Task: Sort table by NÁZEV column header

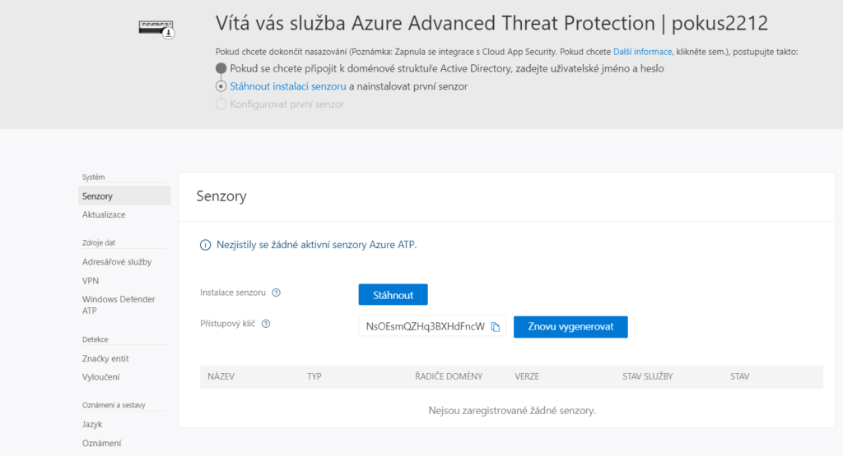Action: pyautogui.click(x=221, y=376)
